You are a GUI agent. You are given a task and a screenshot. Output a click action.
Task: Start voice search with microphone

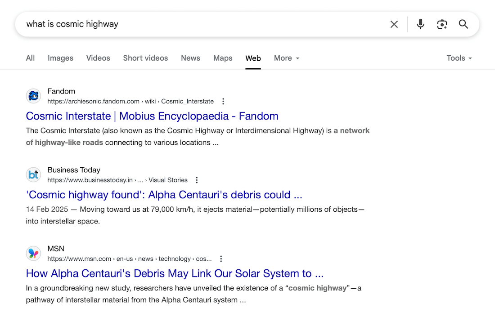pos(420,24)
